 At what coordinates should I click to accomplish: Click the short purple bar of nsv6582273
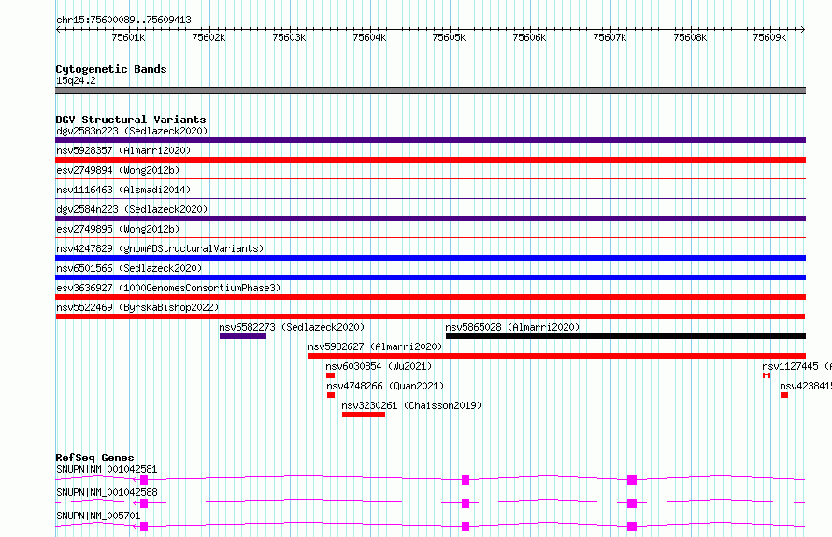[243, 336]
